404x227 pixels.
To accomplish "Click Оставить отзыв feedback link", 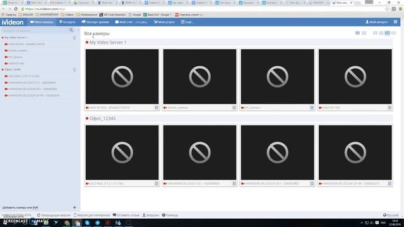I will point(126,215).
